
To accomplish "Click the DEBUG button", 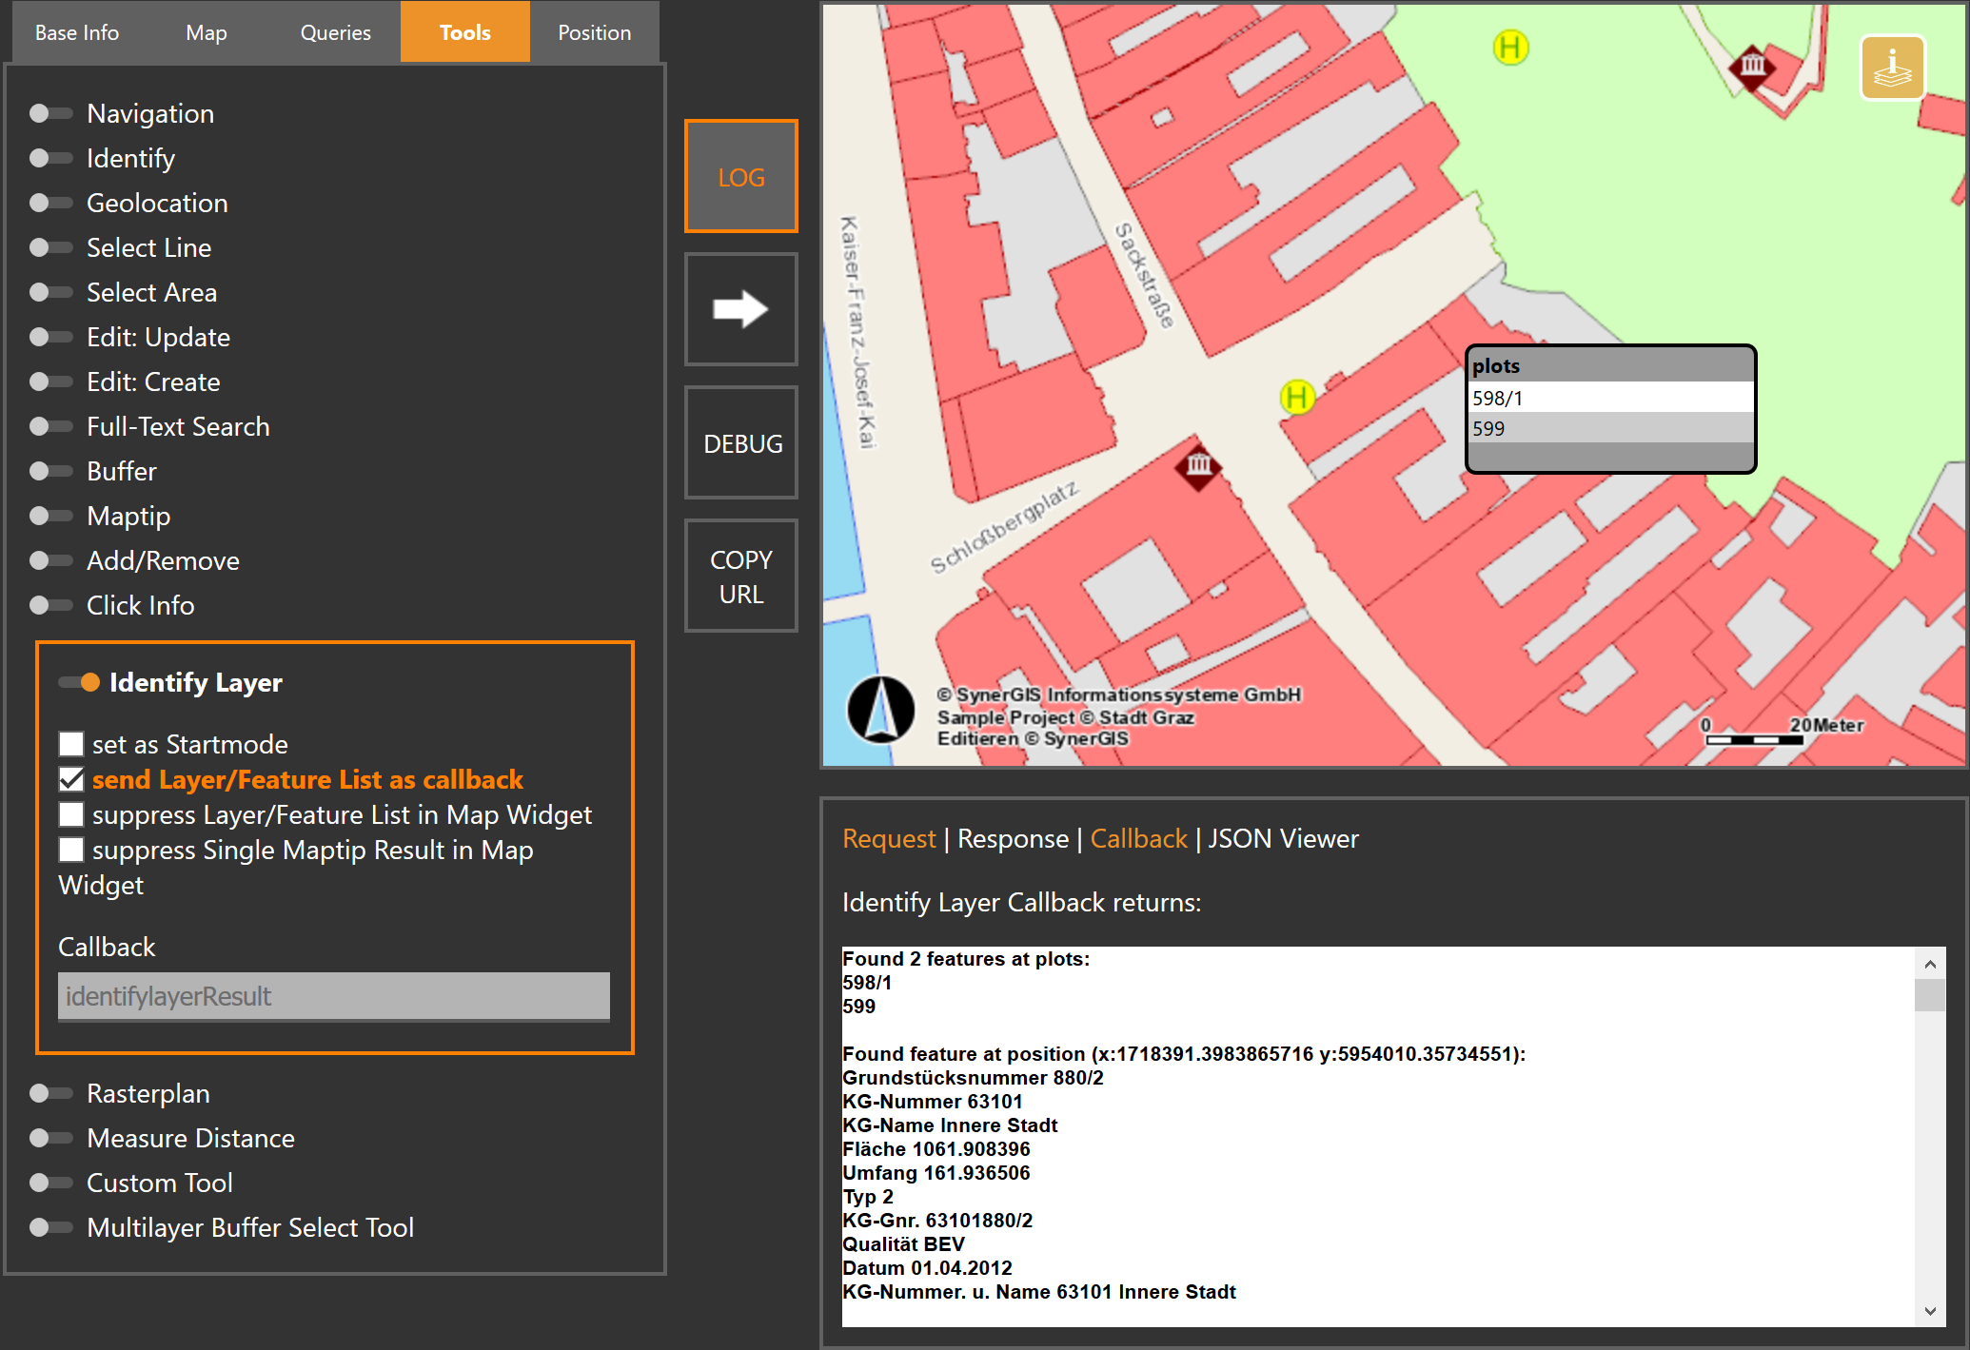I will coord(741,443).
